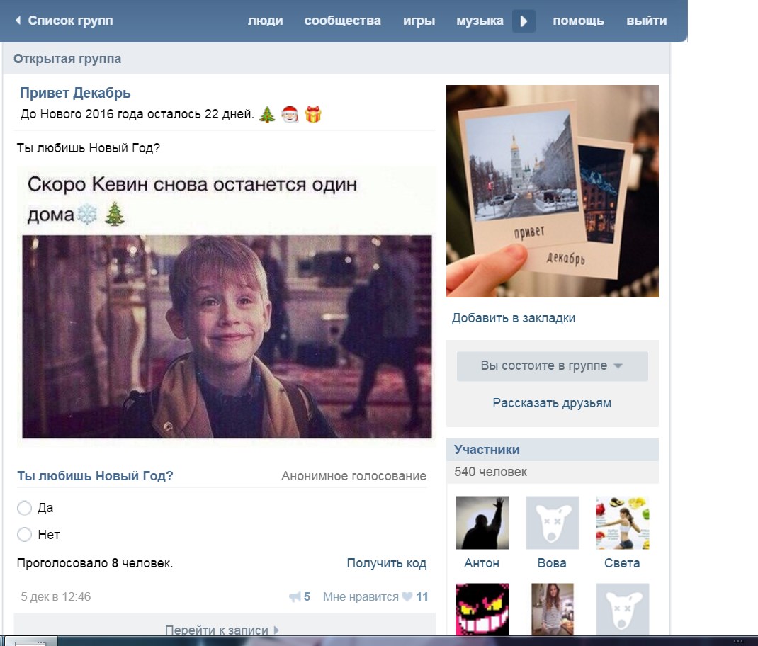758x646 pixels.
Task: Open the group avatar polaroid photo
Action: (552, 191)
